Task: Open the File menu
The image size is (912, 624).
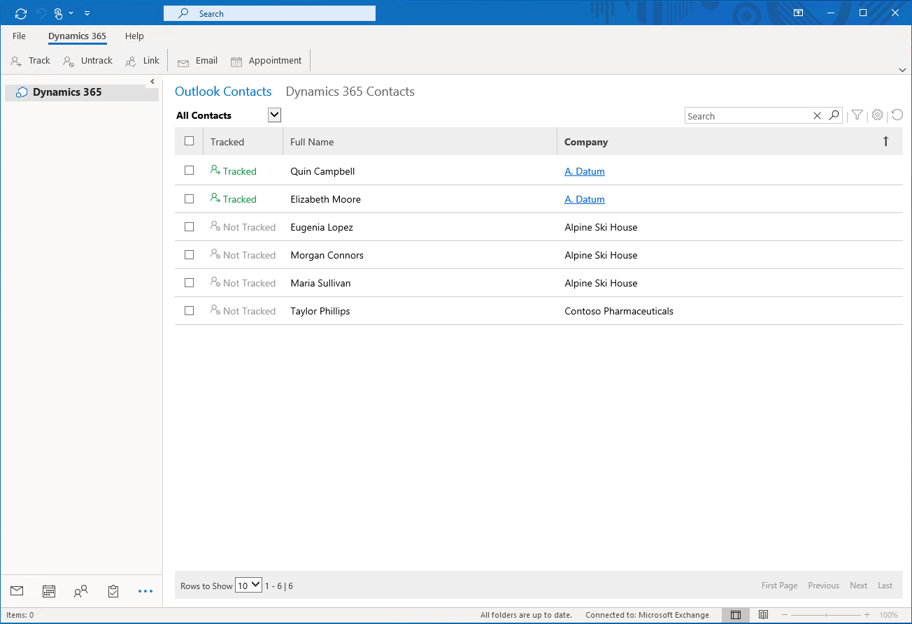Action: point(19,36)
